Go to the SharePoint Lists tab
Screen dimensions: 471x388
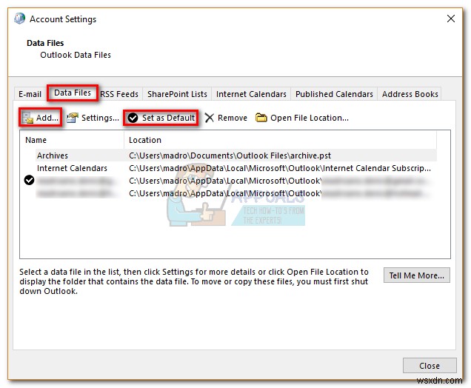click(177, 94)
